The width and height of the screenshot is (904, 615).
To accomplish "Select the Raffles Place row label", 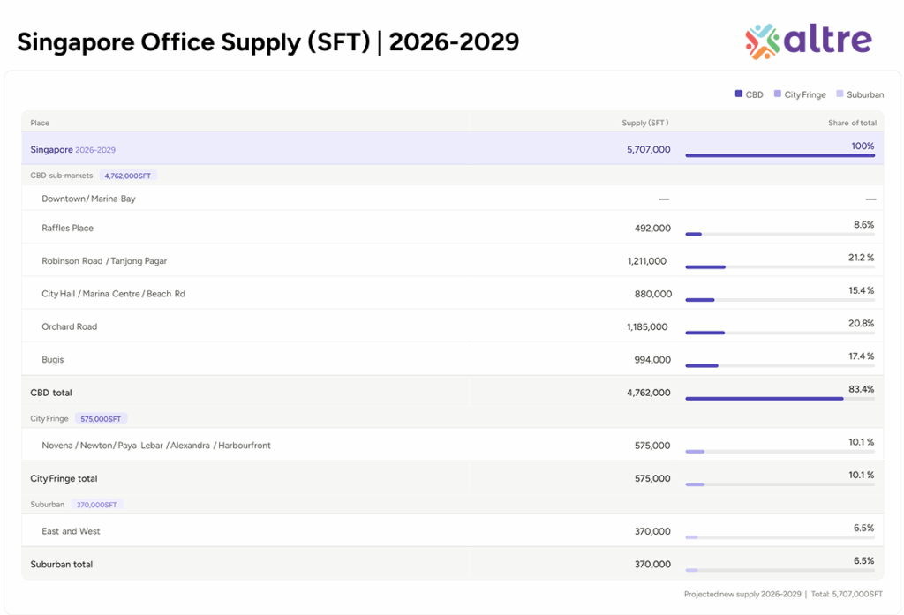I will pyautogui.click(x=67, y=228).
